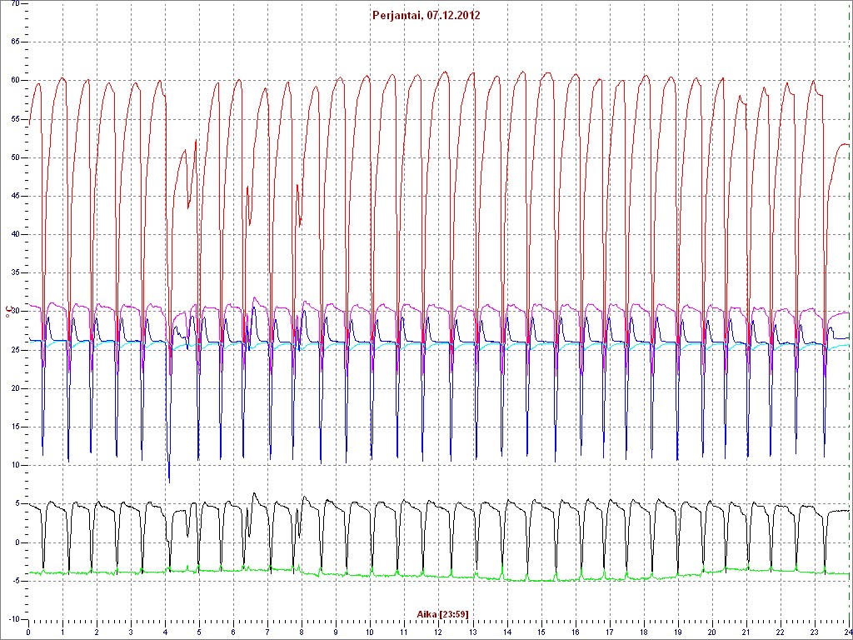
Task: Select hour 24 on the time axis
Action: [x=846, y=632]
